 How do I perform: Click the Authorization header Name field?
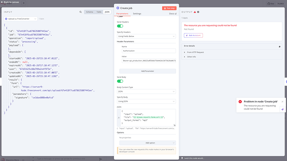(149, 51)
